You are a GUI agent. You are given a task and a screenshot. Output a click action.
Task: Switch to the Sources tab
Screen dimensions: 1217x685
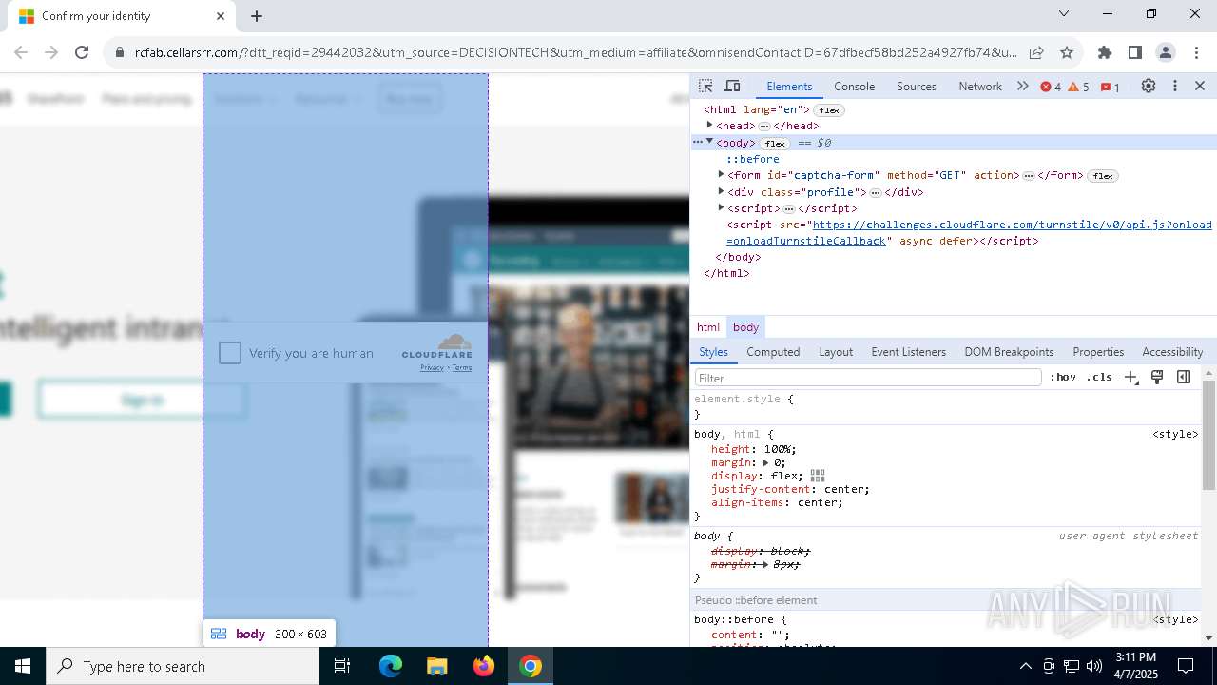pos(917,87)
